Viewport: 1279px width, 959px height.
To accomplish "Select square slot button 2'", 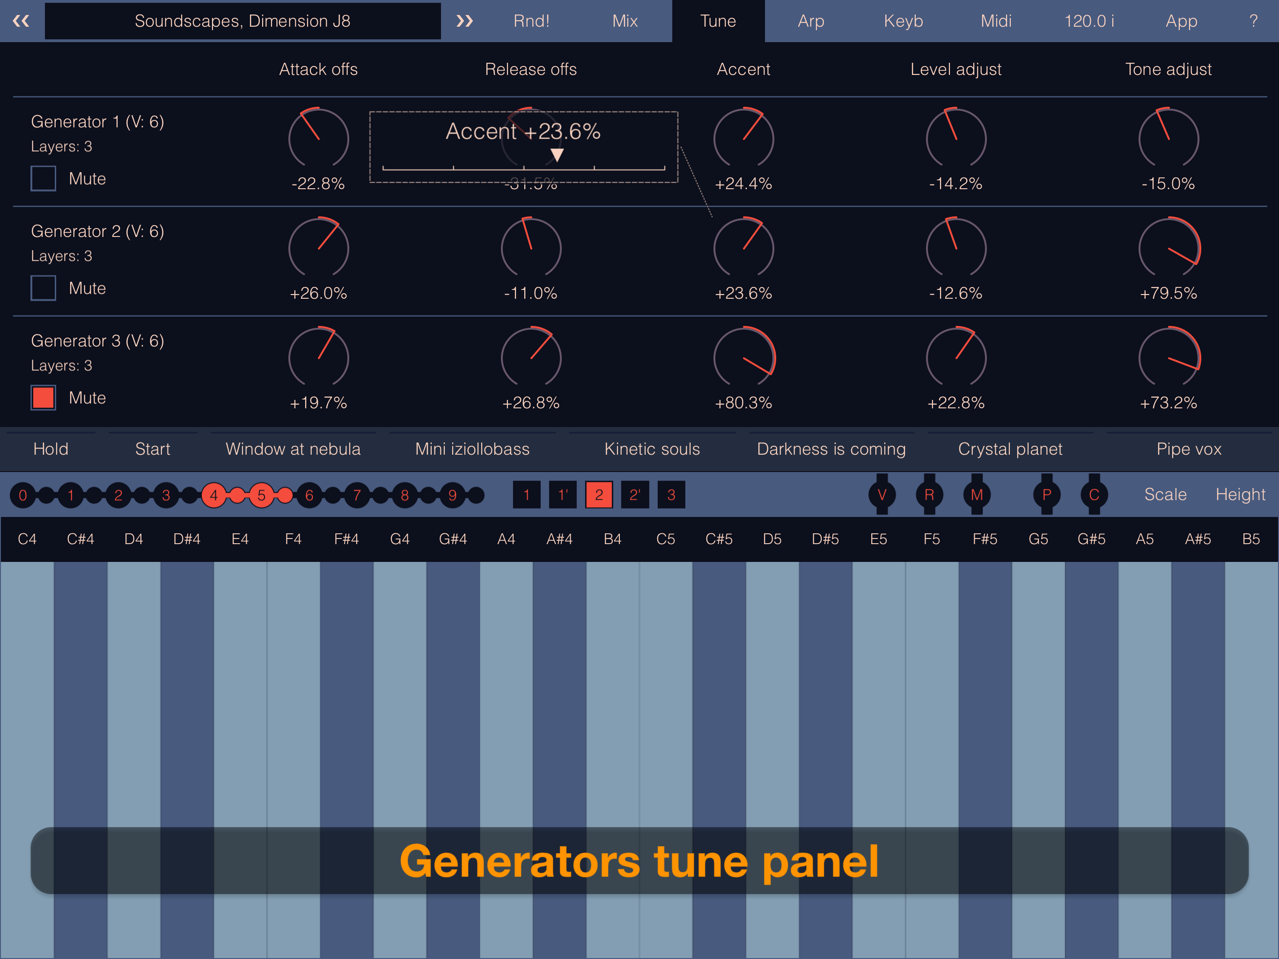I will click(635, 494).
